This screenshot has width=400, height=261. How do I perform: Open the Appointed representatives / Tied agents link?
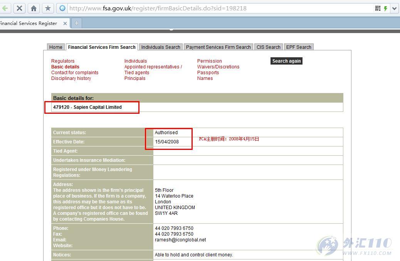click(153, 70)
